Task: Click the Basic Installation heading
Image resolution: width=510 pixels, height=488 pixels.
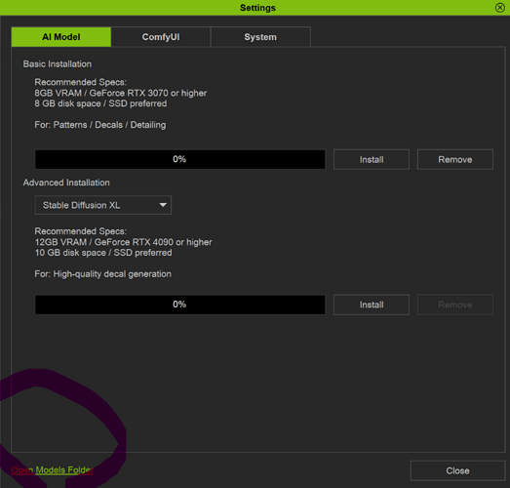Action: (58, 64)
